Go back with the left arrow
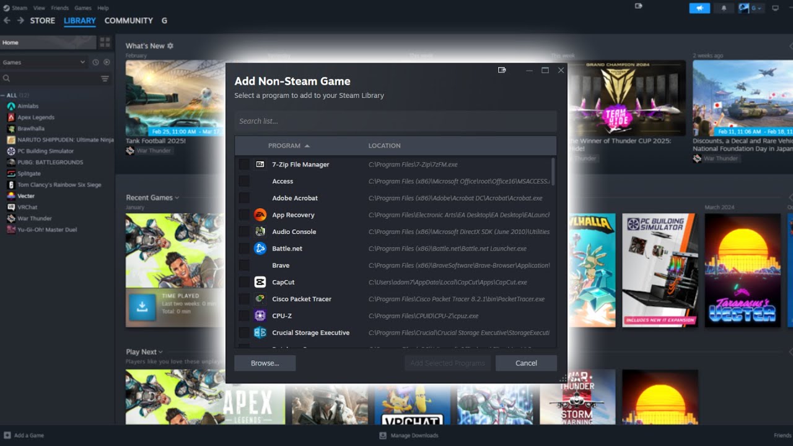 7,20
